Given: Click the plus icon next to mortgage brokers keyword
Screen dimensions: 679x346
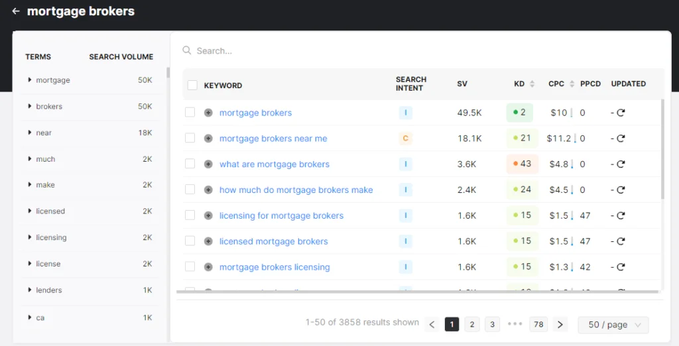Looking at the screenshot, I should (x=208, y=113).
